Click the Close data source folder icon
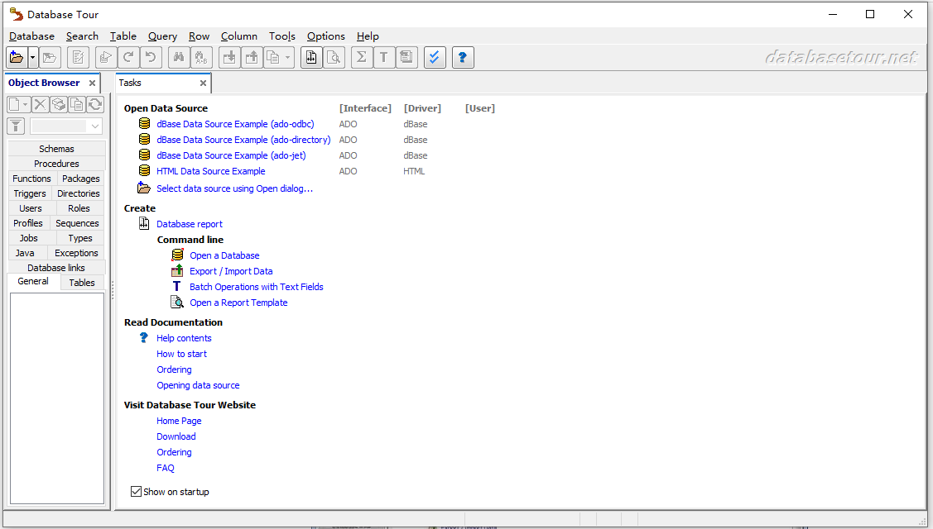Screen dimensions: 933x529 (x=50, y=58)
